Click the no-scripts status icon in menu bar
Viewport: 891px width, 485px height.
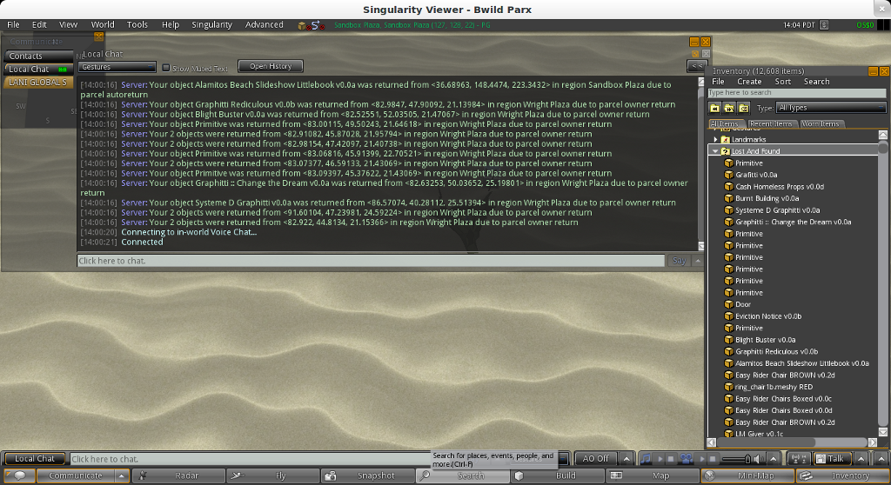coord(318,25)
